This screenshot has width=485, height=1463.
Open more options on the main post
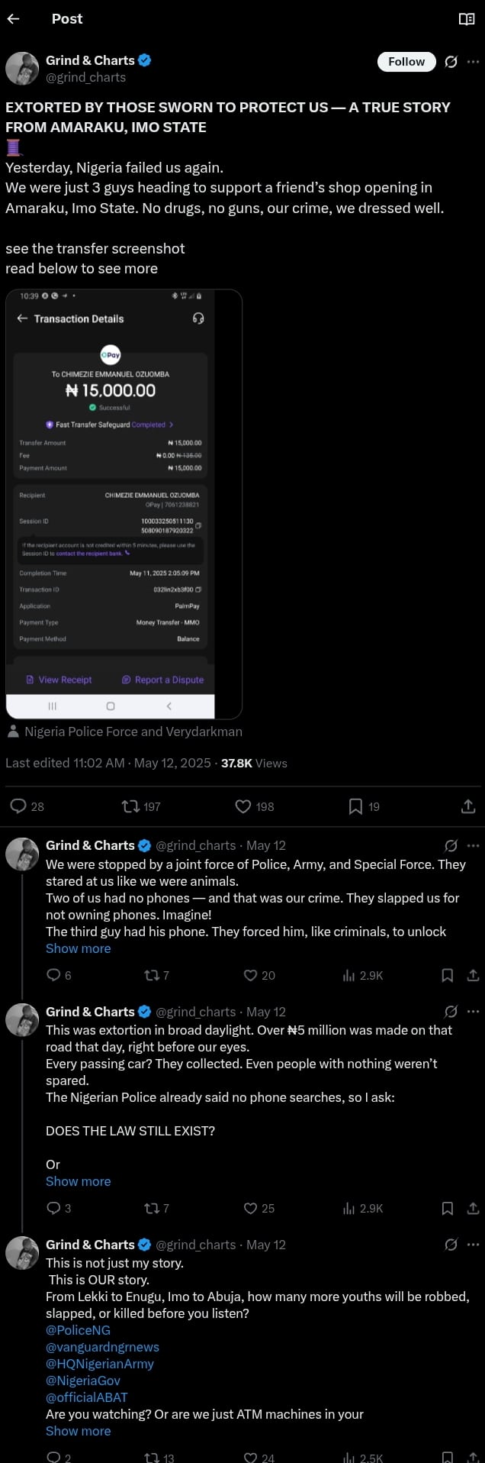(x=474, y=62)
